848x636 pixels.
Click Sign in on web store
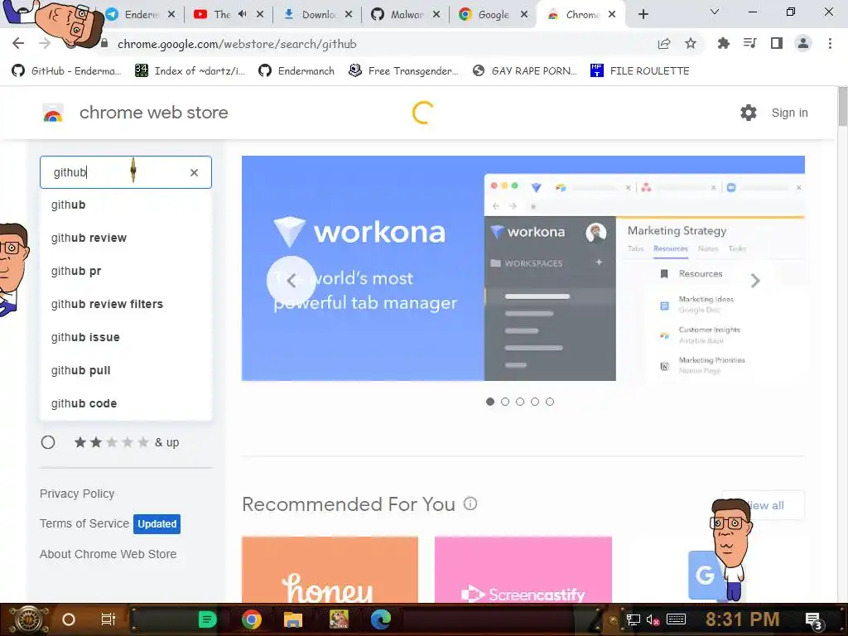(789, 113)
